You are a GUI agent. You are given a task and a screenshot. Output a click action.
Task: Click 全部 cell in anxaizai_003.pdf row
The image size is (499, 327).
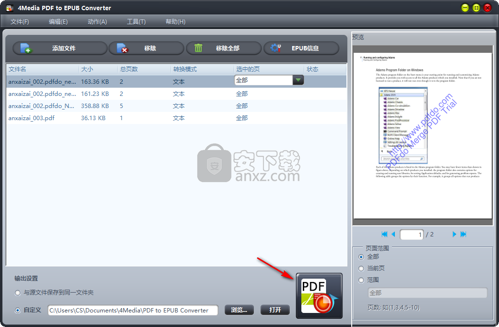point(242,118)
